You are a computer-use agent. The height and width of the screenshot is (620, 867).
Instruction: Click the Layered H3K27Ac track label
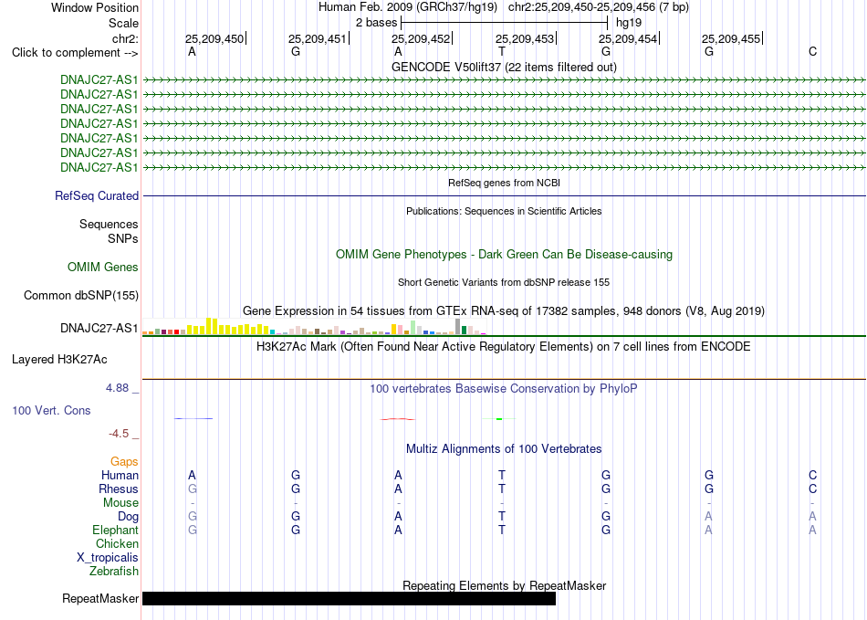(59, 360)
